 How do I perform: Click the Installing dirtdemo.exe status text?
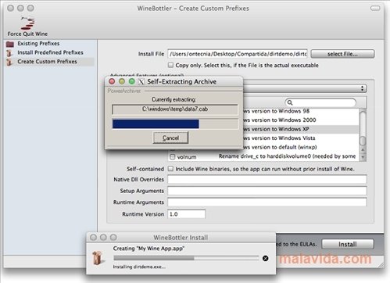tap(139, 267)
